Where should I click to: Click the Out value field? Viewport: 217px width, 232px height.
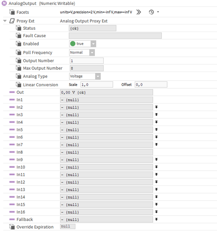[x=106, y=92]
